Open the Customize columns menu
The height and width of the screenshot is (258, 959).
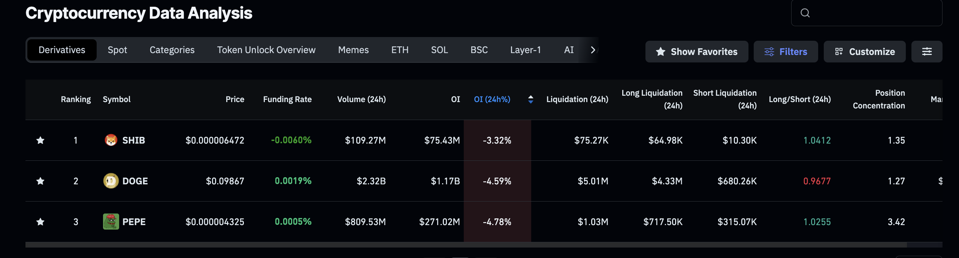[x=864, y=52]
